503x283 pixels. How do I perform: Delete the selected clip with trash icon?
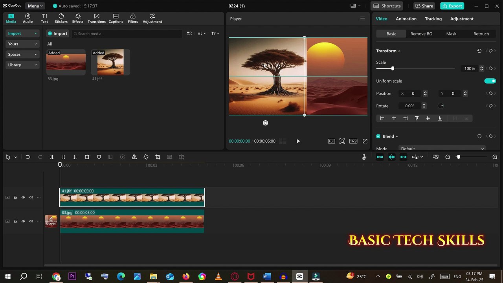pyautogui.click(x=87, y=157)
